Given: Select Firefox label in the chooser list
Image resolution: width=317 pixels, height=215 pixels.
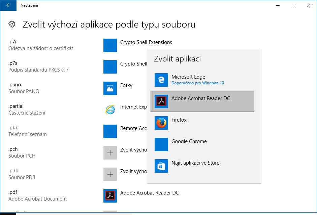Looking at the screenshot, I should click(x=179, y=120).
